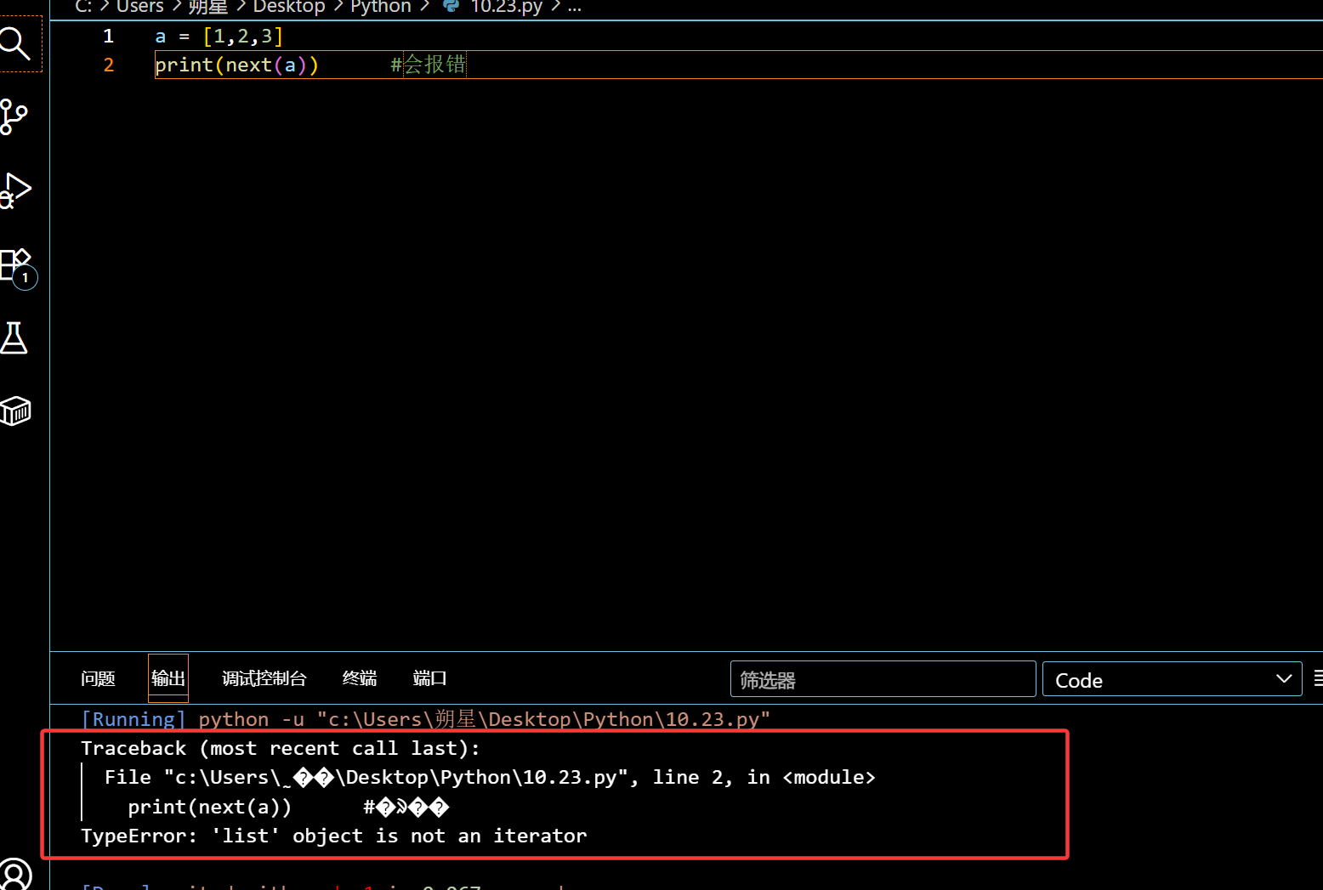Expand the Desktop breadcrumb folder

pyautogui.click(x=288, y=7)
